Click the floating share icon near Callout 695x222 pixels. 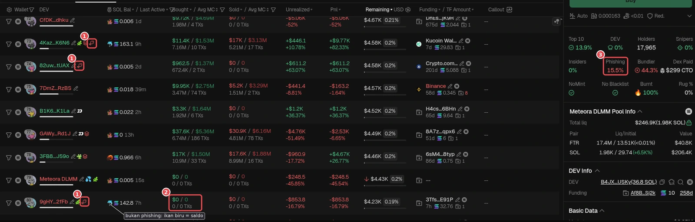[556, 21]
